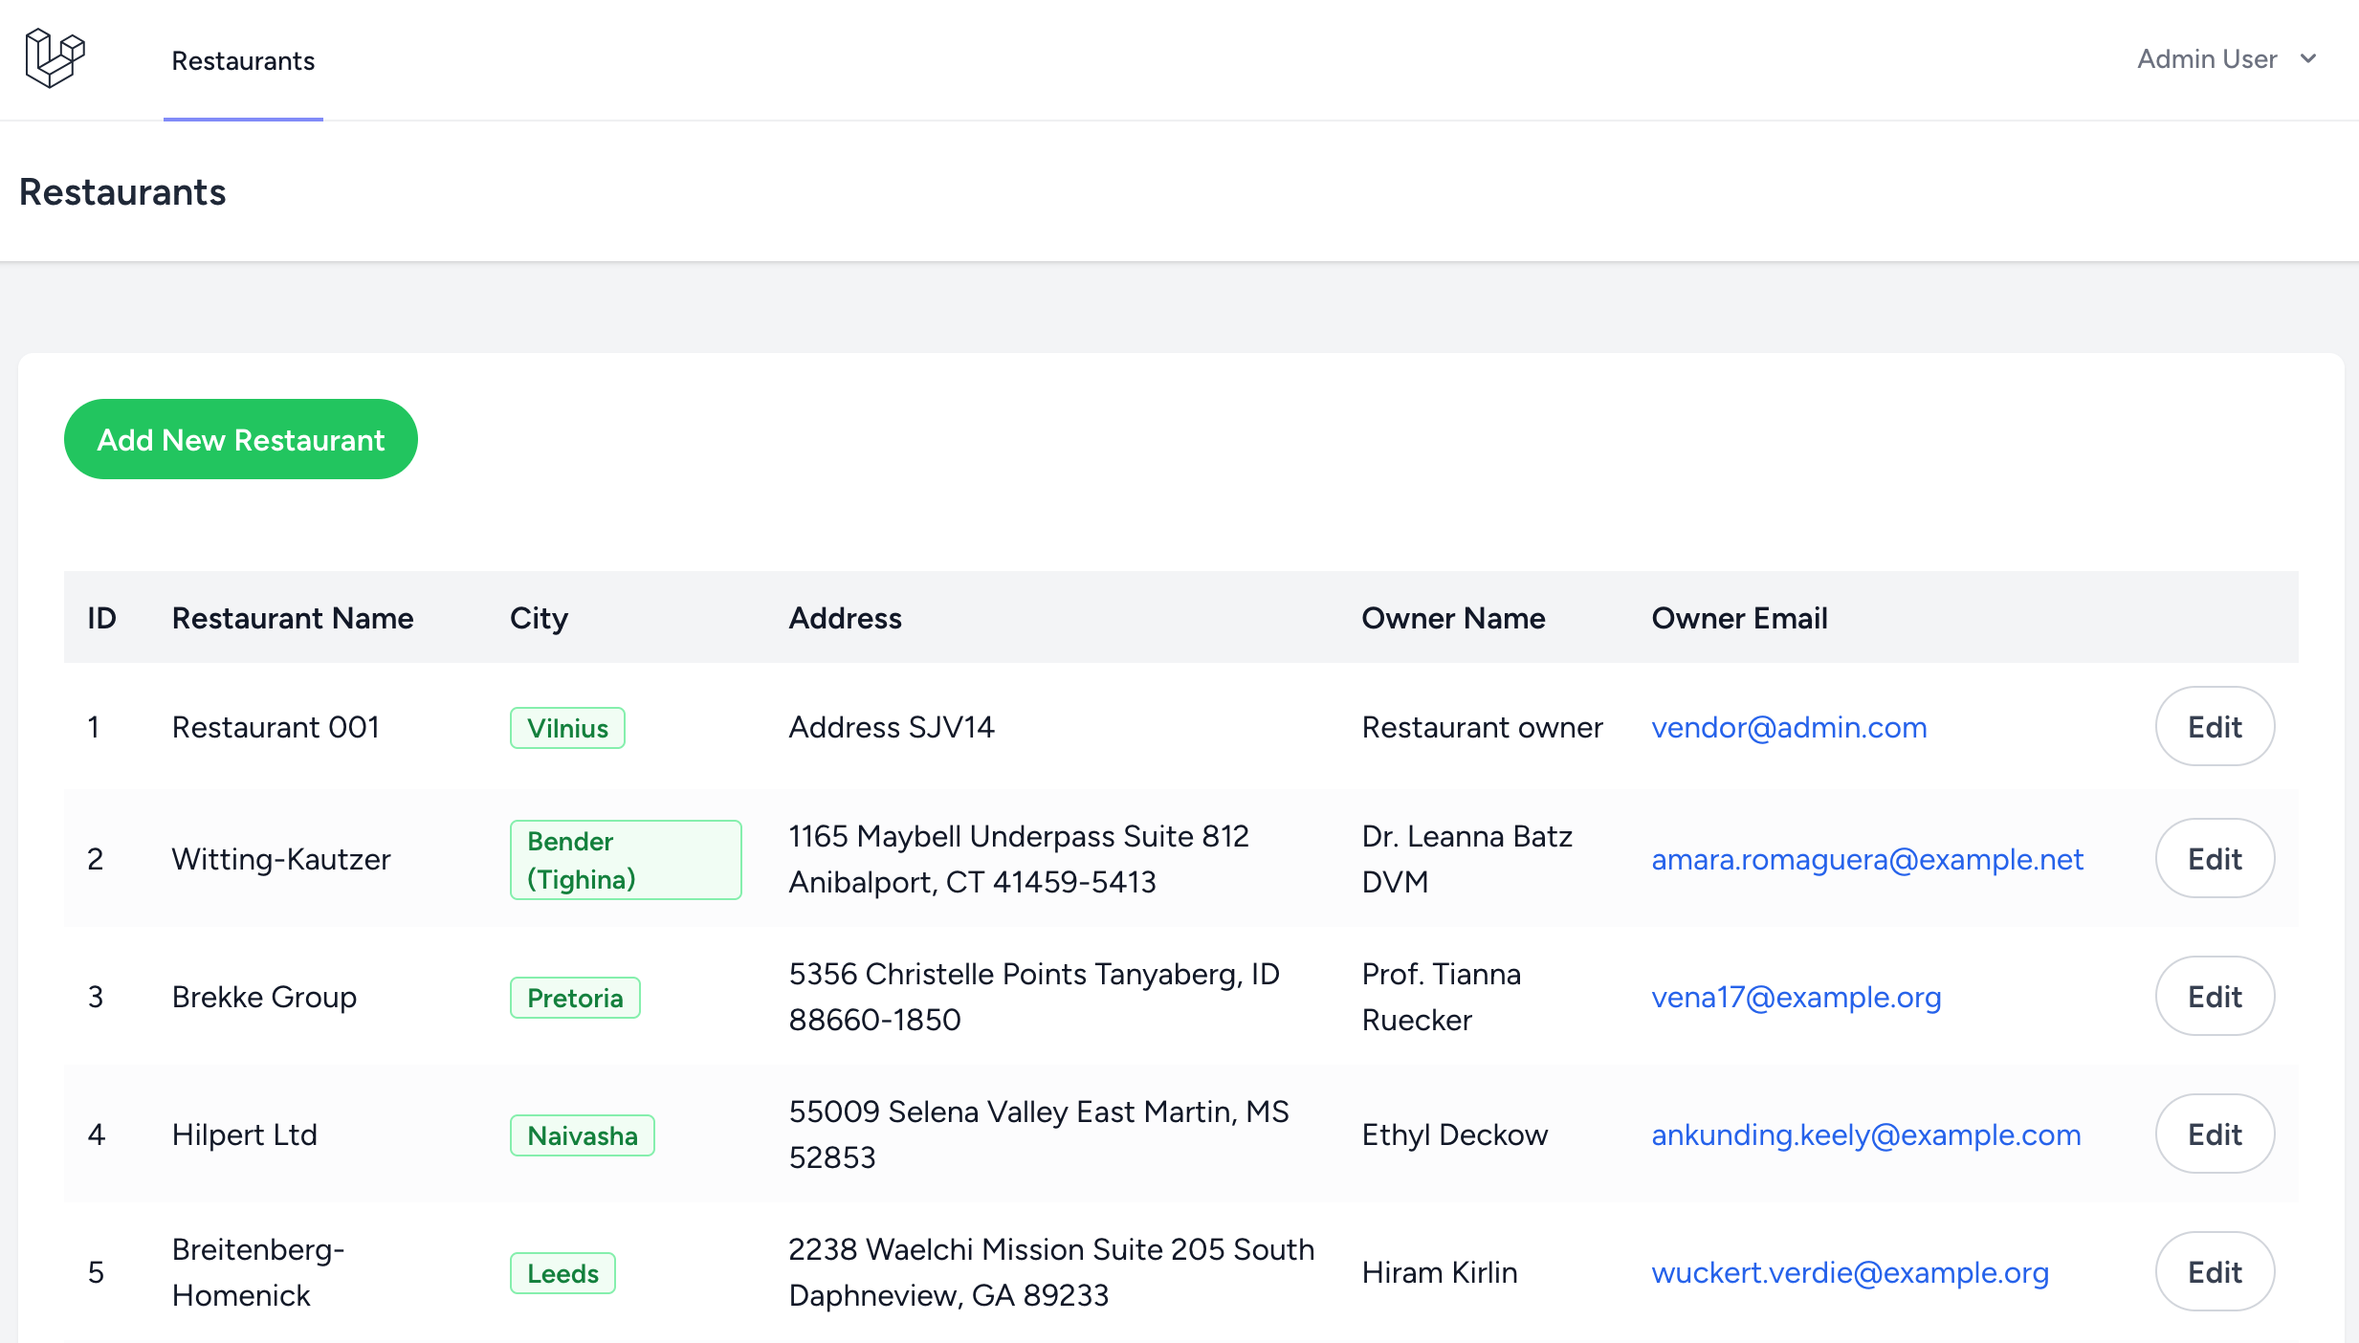Click the Vilnius city badge

[x=567, y=728]
